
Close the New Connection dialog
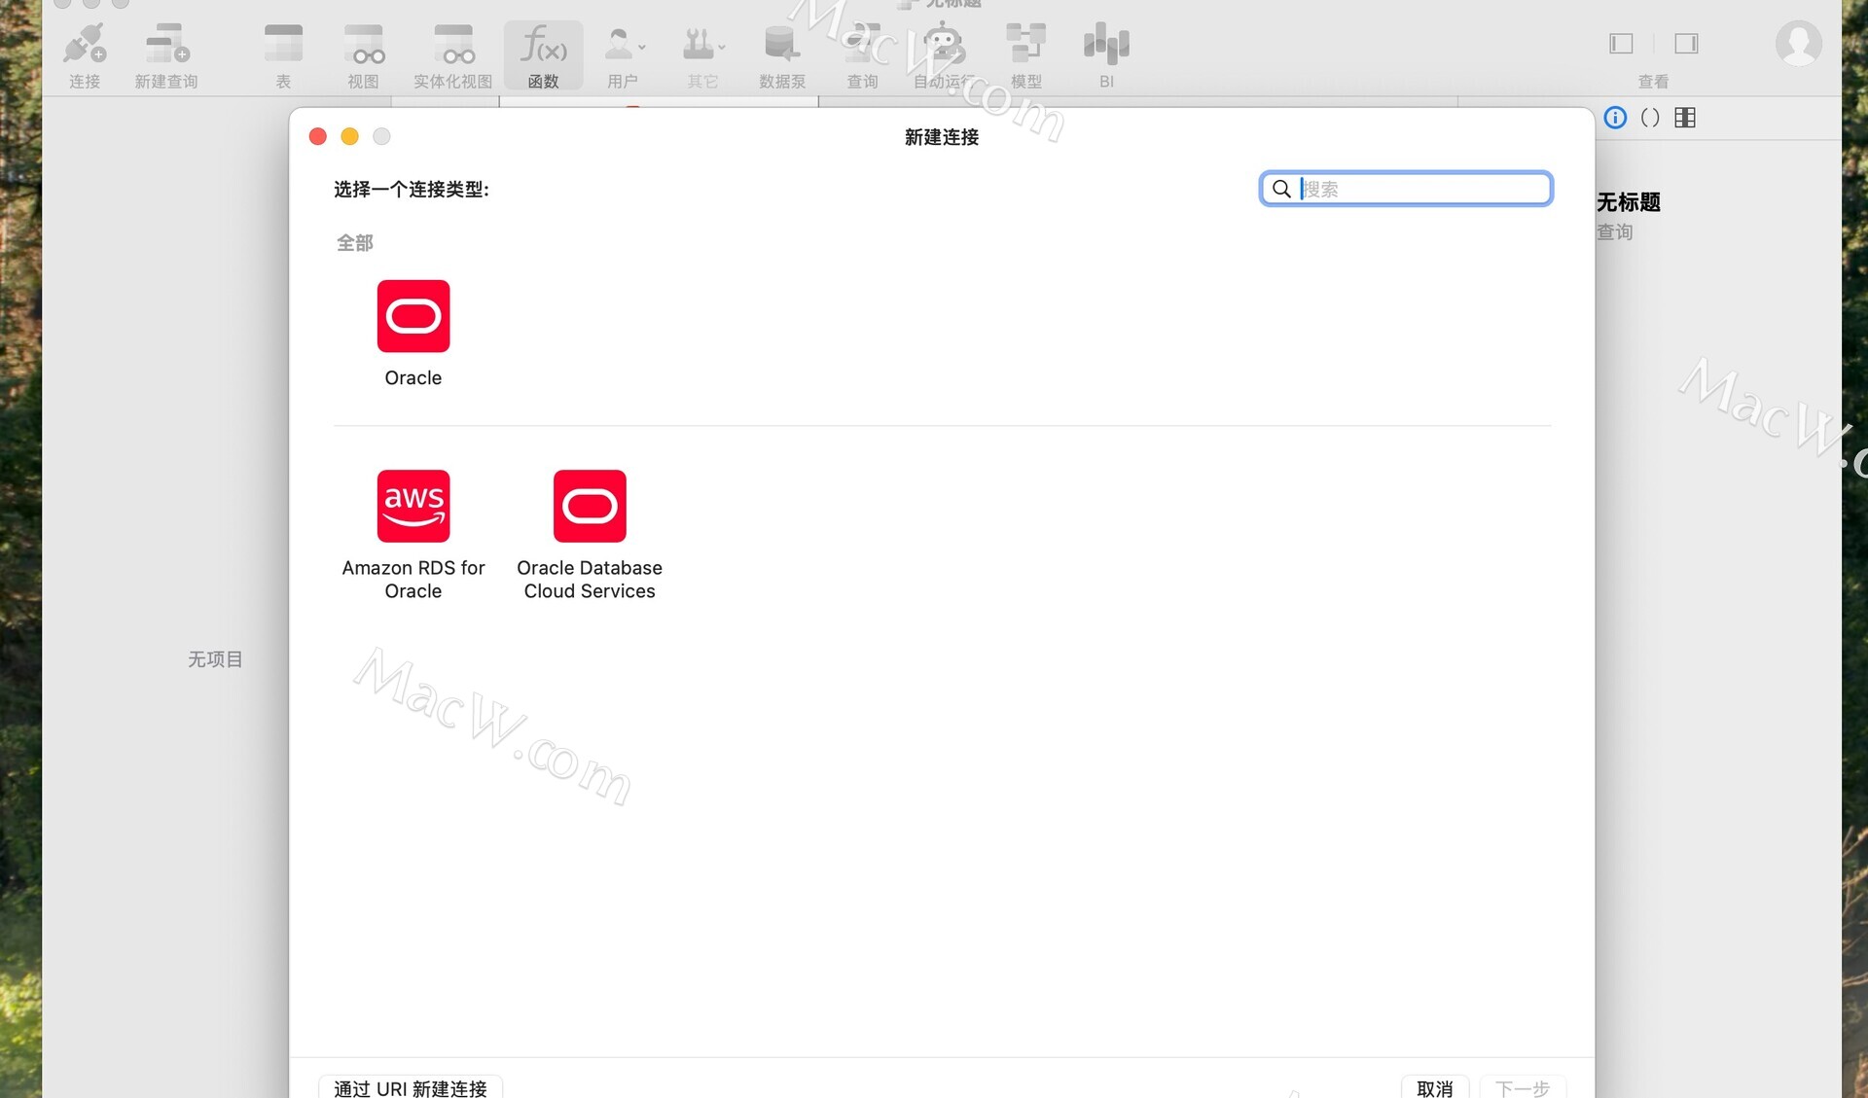tap(317, 136)
